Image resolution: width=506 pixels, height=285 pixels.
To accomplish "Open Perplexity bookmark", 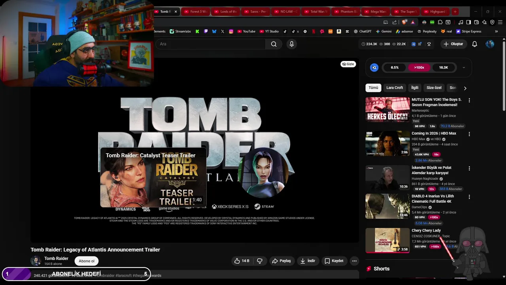I will [x=427, y=31].
